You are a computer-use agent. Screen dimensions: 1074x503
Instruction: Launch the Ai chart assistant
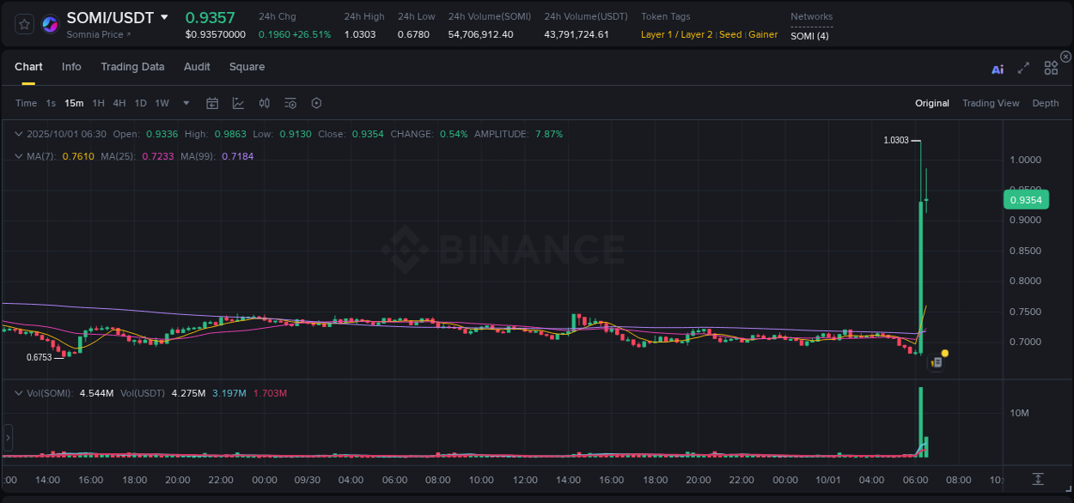(998, 69)
